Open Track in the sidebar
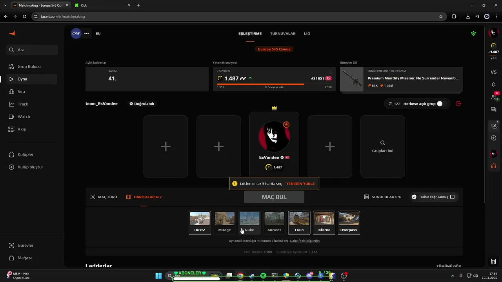502x282 pixels. click(x=31, y=104)
